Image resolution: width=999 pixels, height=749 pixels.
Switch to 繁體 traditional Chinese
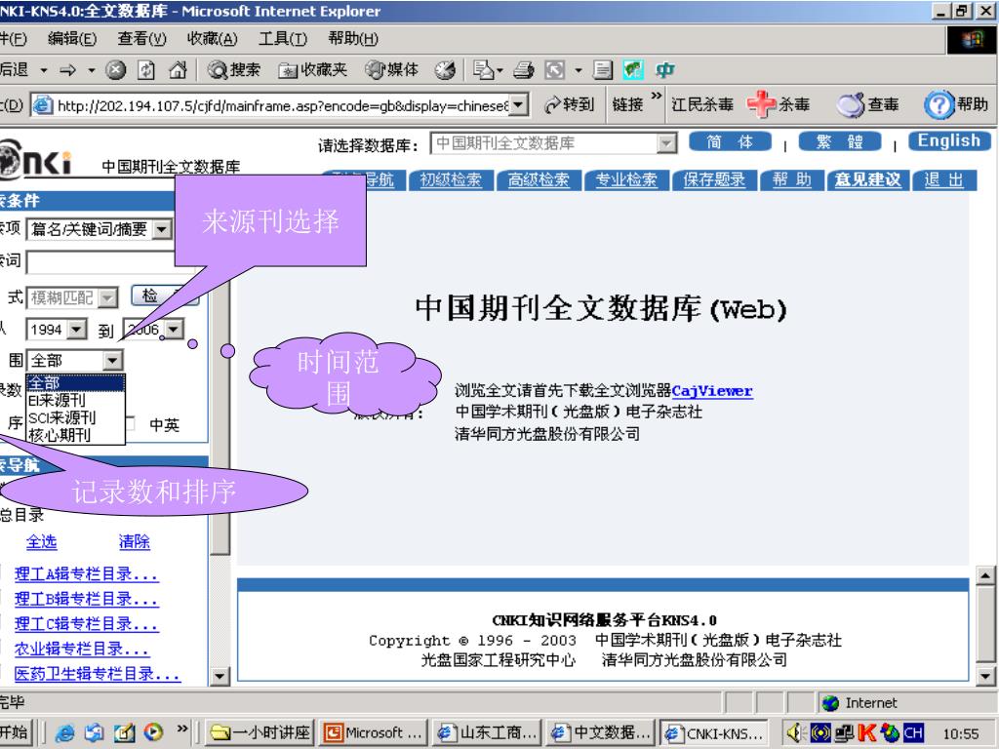coord(840,141)
